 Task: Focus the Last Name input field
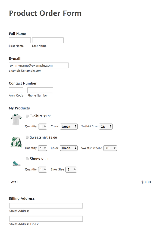[x=48, y=40]
